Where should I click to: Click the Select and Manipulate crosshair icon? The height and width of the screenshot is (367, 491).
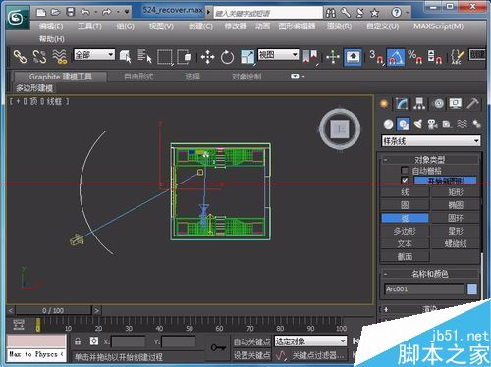point(333,57)
